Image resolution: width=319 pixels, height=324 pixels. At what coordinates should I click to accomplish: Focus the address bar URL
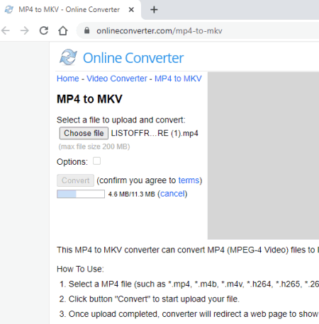click(x=159, y=31)
